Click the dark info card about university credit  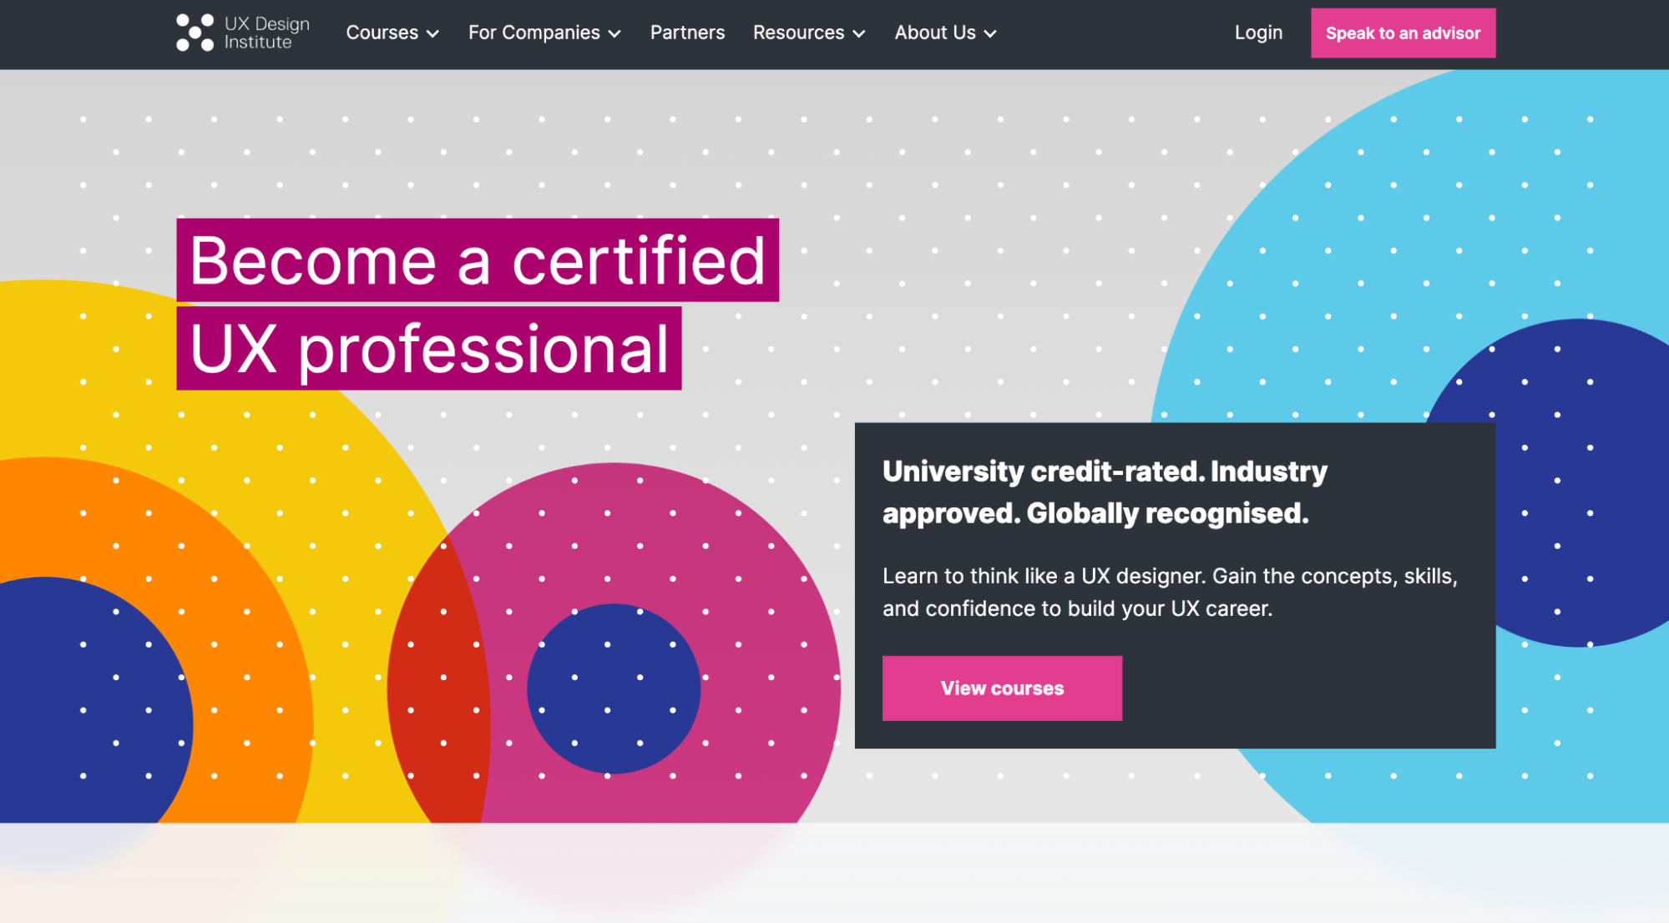point(1175,584)
